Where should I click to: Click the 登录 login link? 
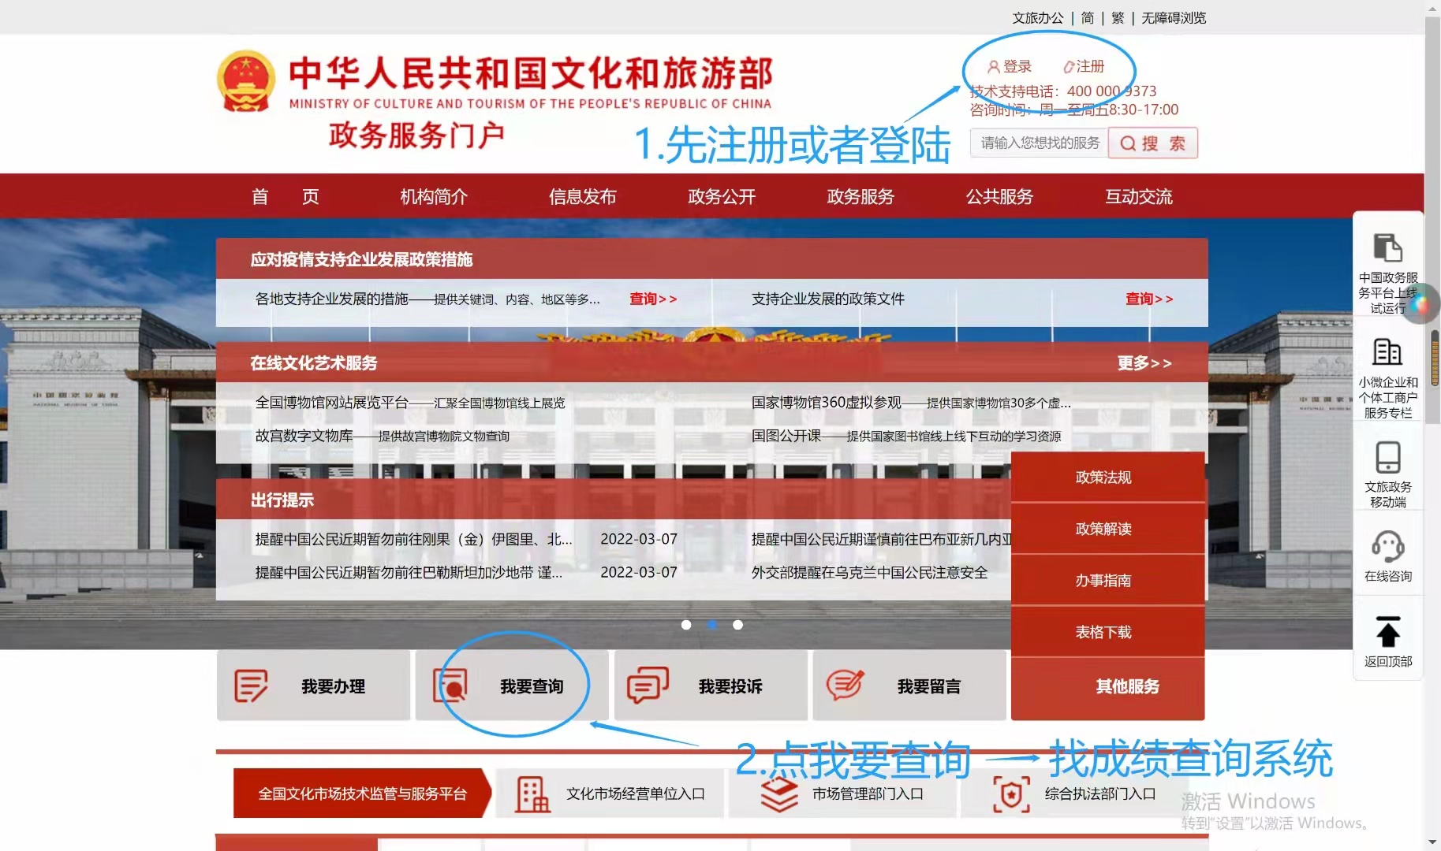[x=1010, y=67]
